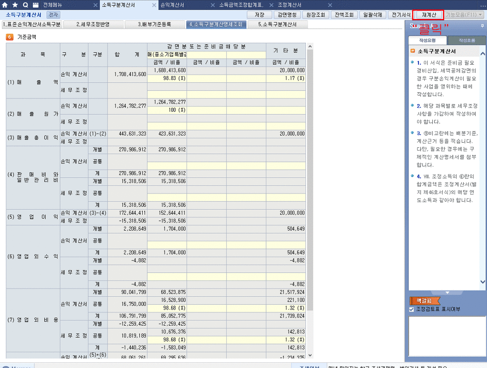Pin the side help panel with the pin icon
Image resolution: width=487 pixels, height=368 pixels.
tap(482, 26)
